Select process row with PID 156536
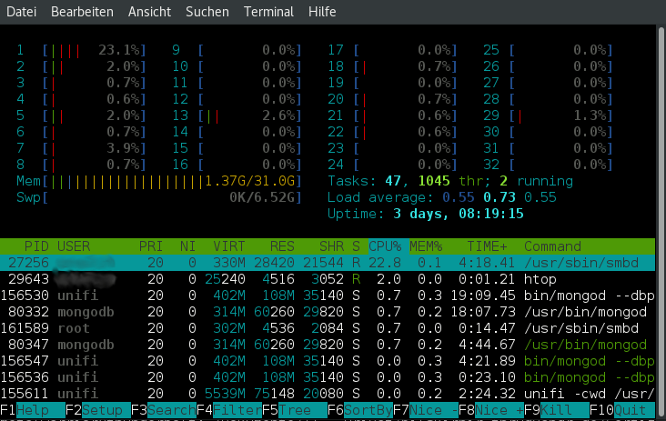Image resolution: width=666 pixels, height=421 pixels. [328, 377]
